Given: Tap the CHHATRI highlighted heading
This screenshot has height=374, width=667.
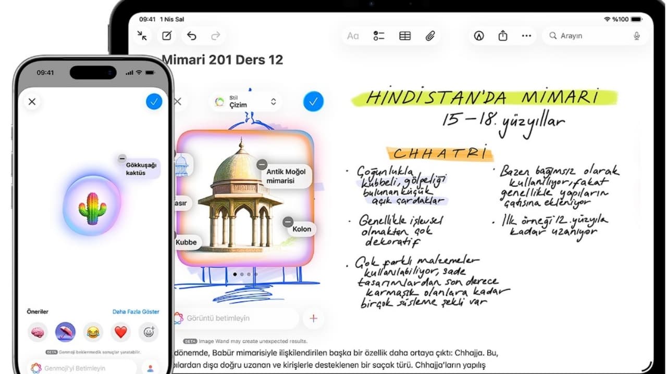Looking at the screenshot, I should pos(441,153).
